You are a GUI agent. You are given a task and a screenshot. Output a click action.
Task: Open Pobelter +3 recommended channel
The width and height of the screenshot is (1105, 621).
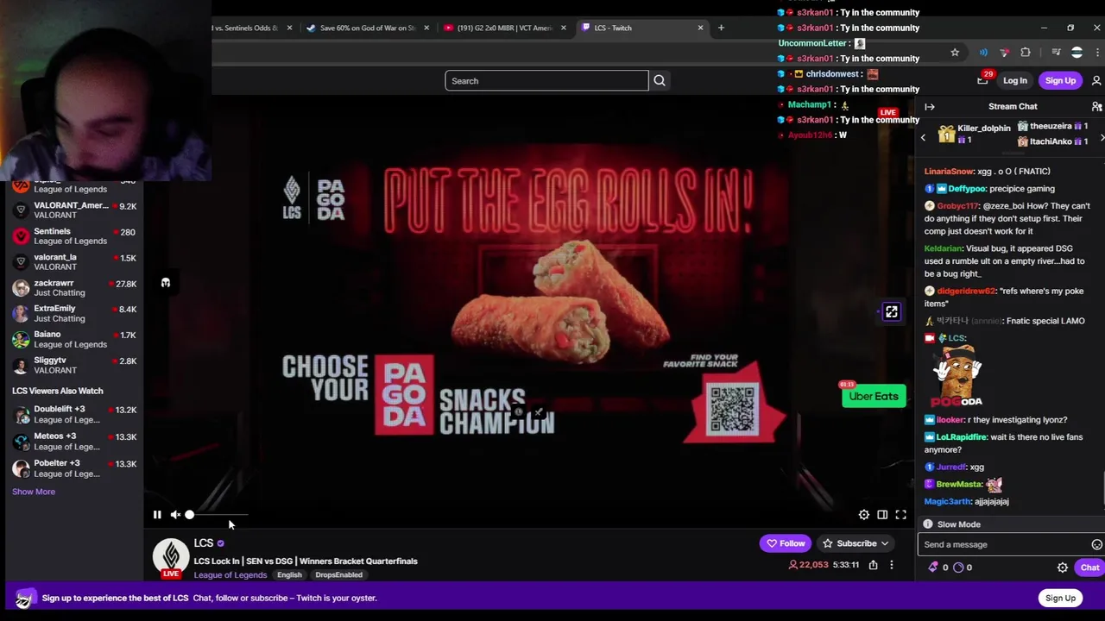click(73, 468)
